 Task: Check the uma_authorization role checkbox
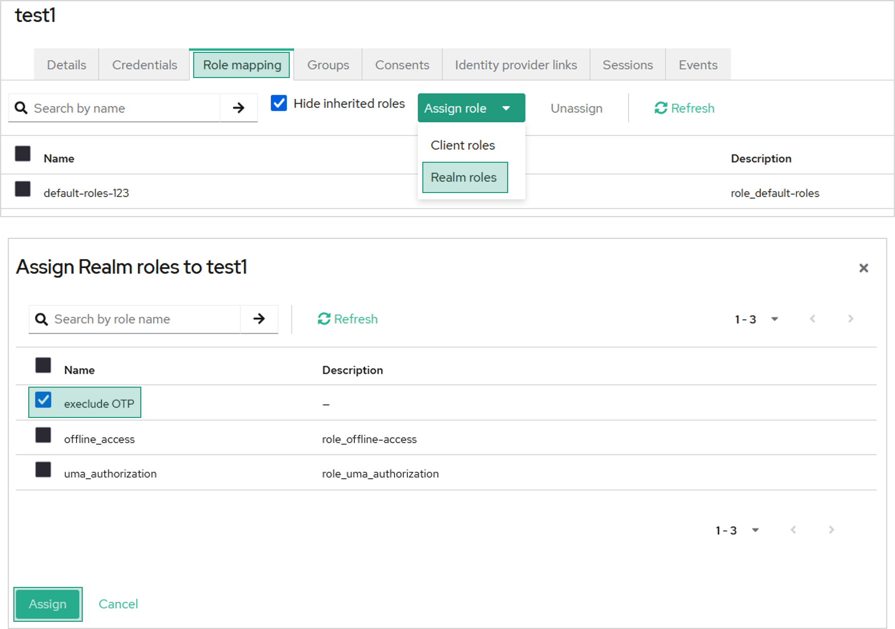coord(43,470)
